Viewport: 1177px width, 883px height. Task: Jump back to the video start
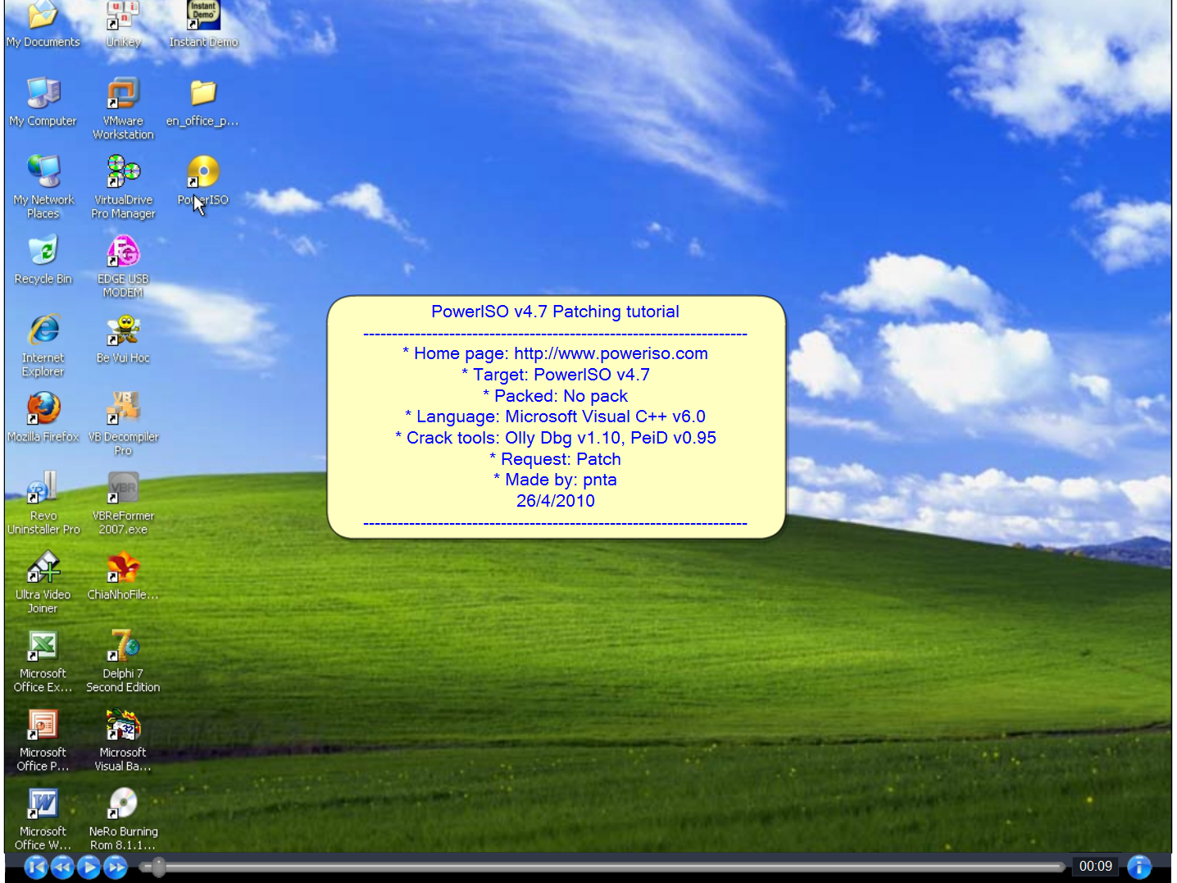(36, 867)
